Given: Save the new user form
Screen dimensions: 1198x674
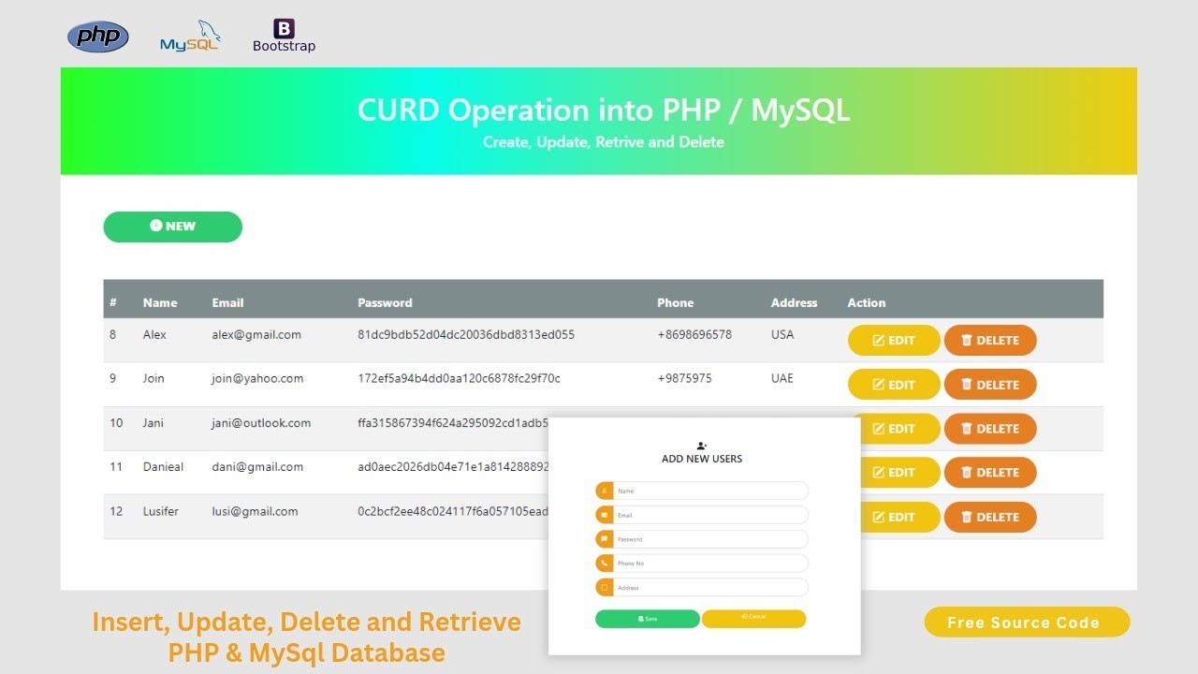Looking at the screenshot, I should (x=648, y=619).
